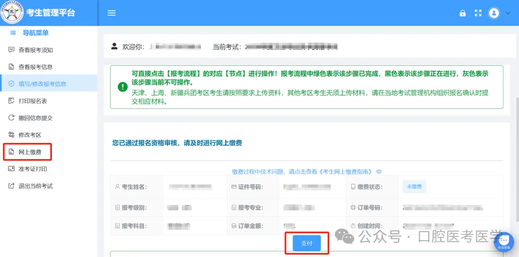This screenshot has height=257, width=519.
Task: Open the online customer service chat bubble
Action: point(505,242)
